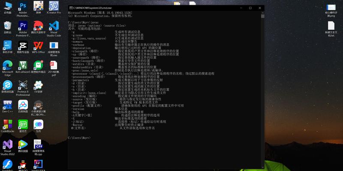Launch the 原神 game shortcut

point(38,8)
